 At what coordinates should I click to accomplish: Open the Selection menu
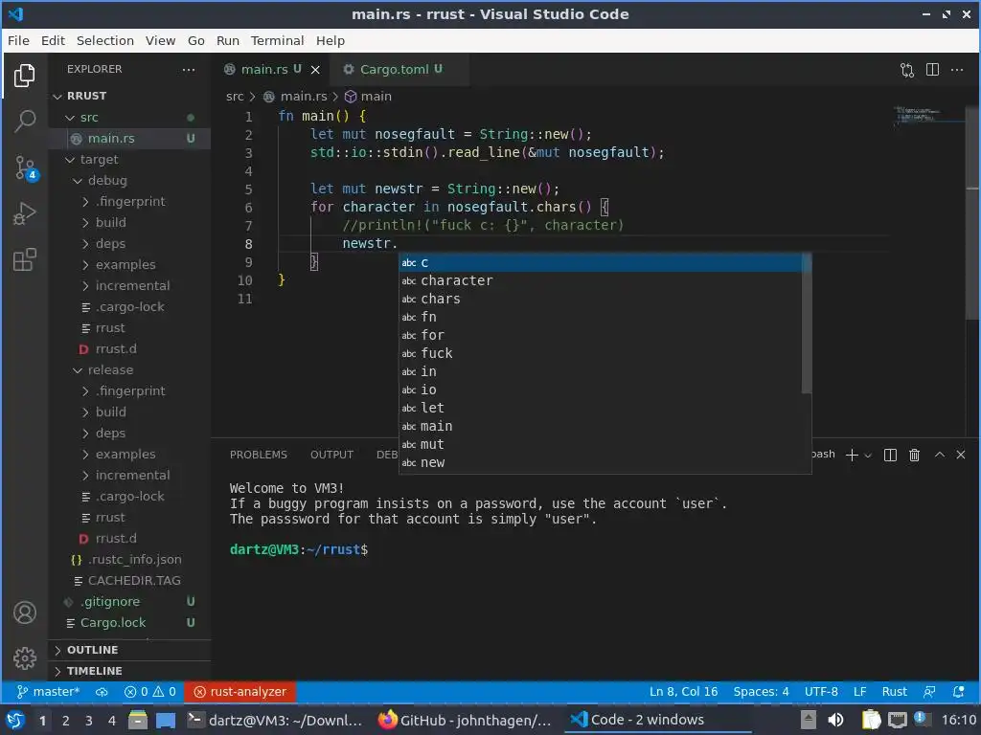click(105, 40)
